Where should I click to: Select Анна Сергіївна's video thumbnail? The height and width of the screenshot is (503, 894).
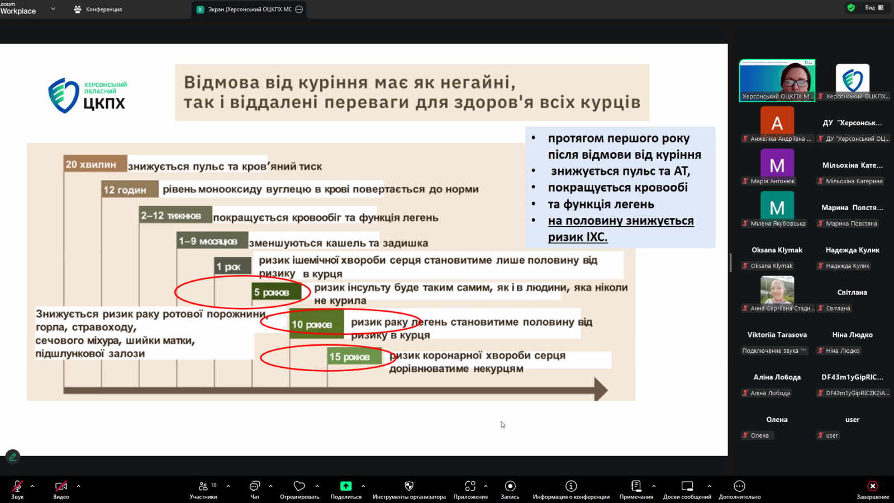(x=777, y=290)
